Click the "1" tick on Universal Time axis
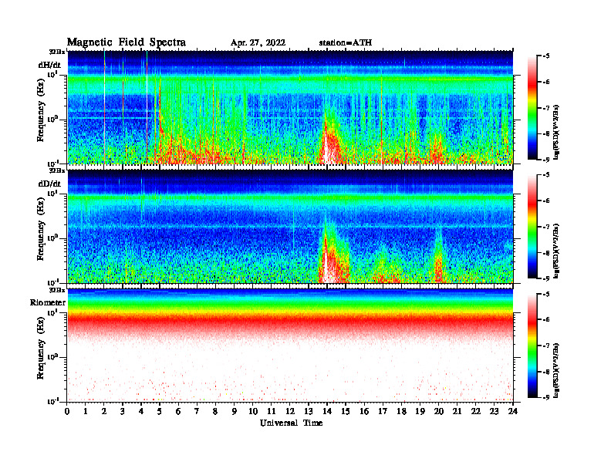This screenshot has width=611, height=472. point(86,411)
